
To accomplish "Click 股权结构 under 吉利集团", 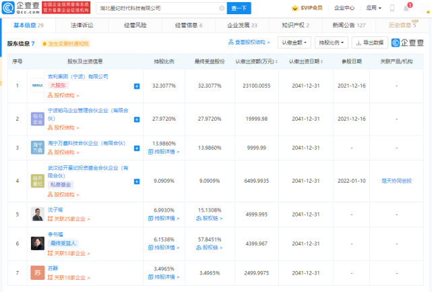I will tap(63, 95).
